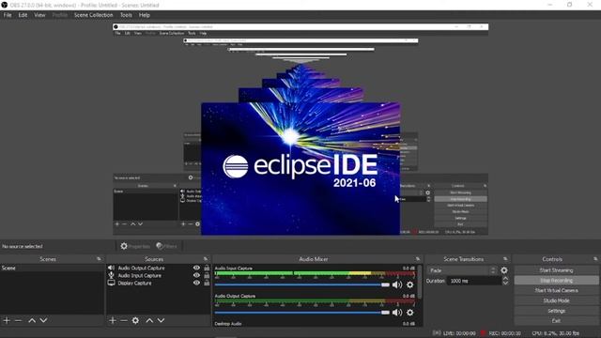601x338 pixels.
Task: Add a new scene with plus icon
Action: (x=7, y=320)
